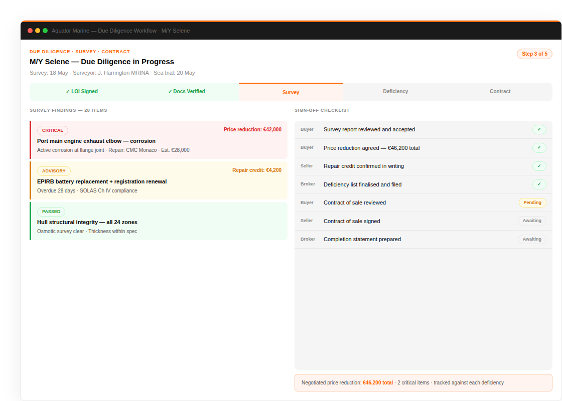Click the PASSED severity badge
Screen dimensions: 562x401
(51, 212)
